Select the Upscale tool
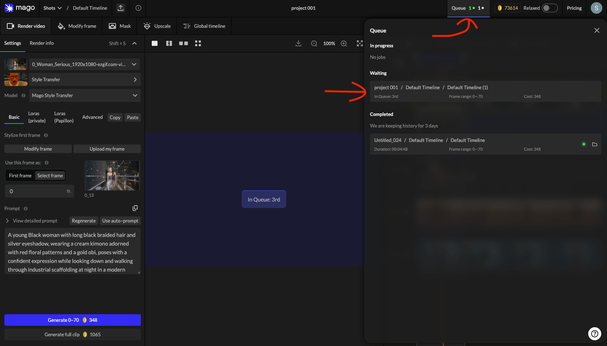This screenshot has height=346, width=607. tap(157, 26)
